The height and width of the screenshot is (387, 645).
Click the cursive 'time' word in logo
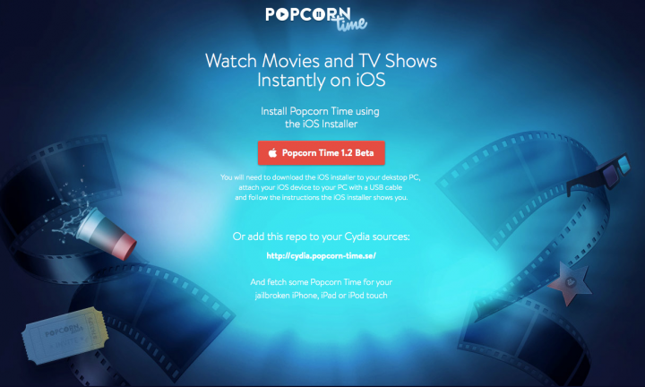351,23
